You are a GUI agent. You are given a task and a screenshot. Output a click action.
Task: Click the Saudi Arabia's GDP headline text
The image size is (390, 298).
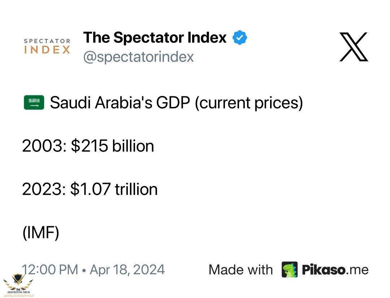click(176, 103)
